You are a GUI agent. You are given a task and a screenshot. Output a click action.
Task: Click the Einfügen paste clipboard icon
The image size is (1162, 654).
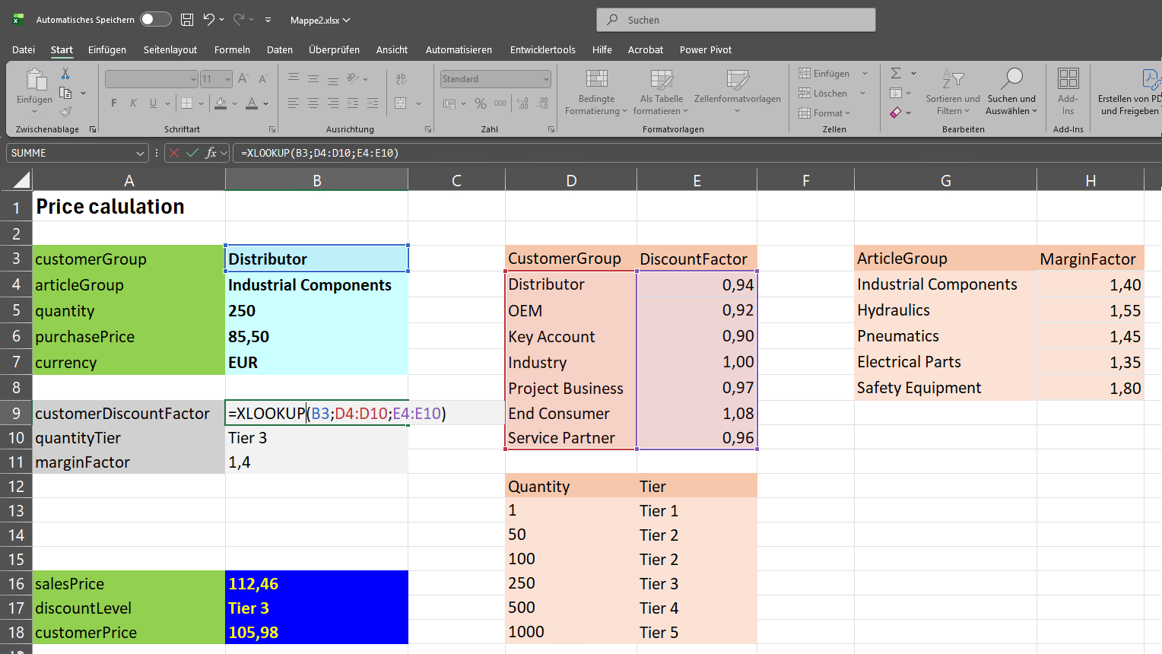(x=35, y=79)
